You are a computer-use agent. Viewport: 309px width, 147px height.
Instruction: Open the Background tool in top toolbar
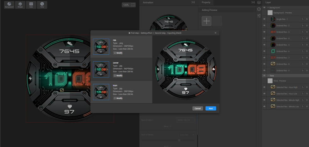[9, 5]
